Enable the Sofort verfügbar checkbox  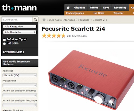click(x=4, y=40)
